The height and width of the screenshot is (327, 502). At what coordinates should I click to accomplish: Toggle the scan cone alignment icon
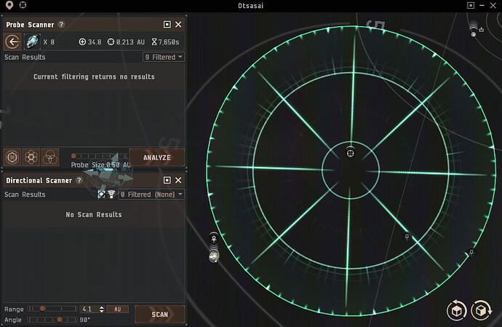(x=101, y=194)
